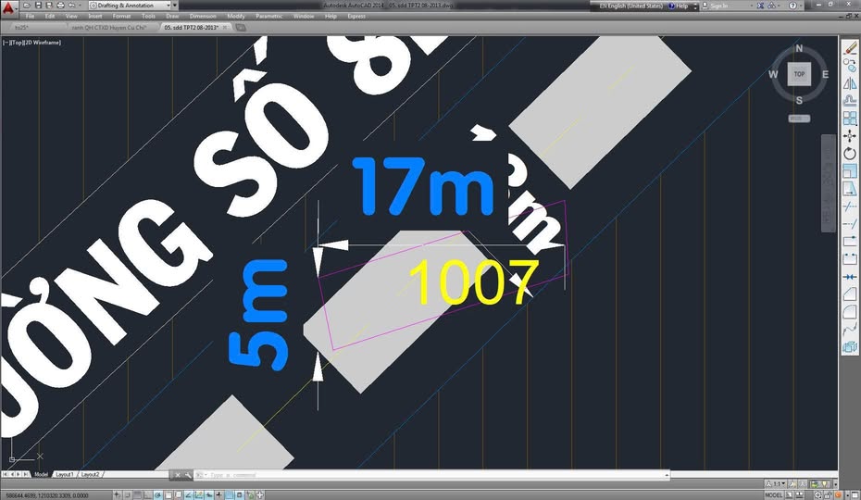Toggle Dynamic Input in the status bar
Viewport: 861px width, 500px height.
208,495
